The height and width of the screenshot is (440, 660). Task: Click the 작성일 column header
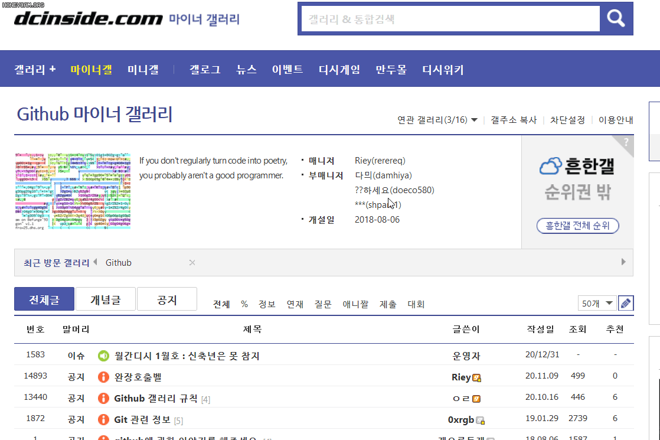541,329
